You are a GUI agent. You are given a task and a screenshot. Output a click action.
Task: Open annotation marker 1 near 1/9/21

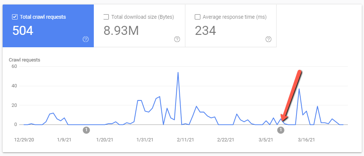coord(86,130)
